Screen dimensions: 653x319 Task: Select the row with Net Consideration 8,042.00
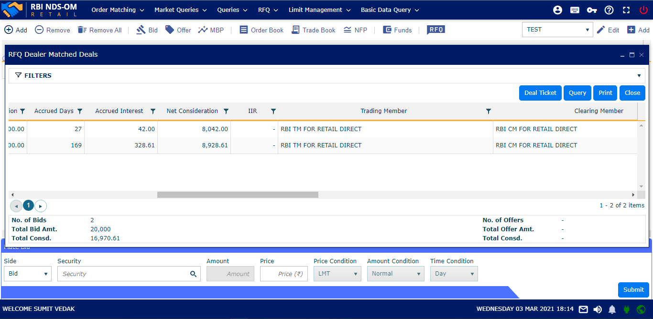(x=323, y=129)
